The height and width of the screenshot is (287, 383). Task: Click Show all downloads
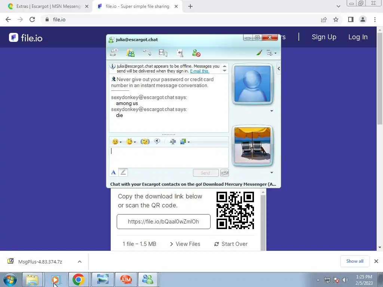click(355, 261)
